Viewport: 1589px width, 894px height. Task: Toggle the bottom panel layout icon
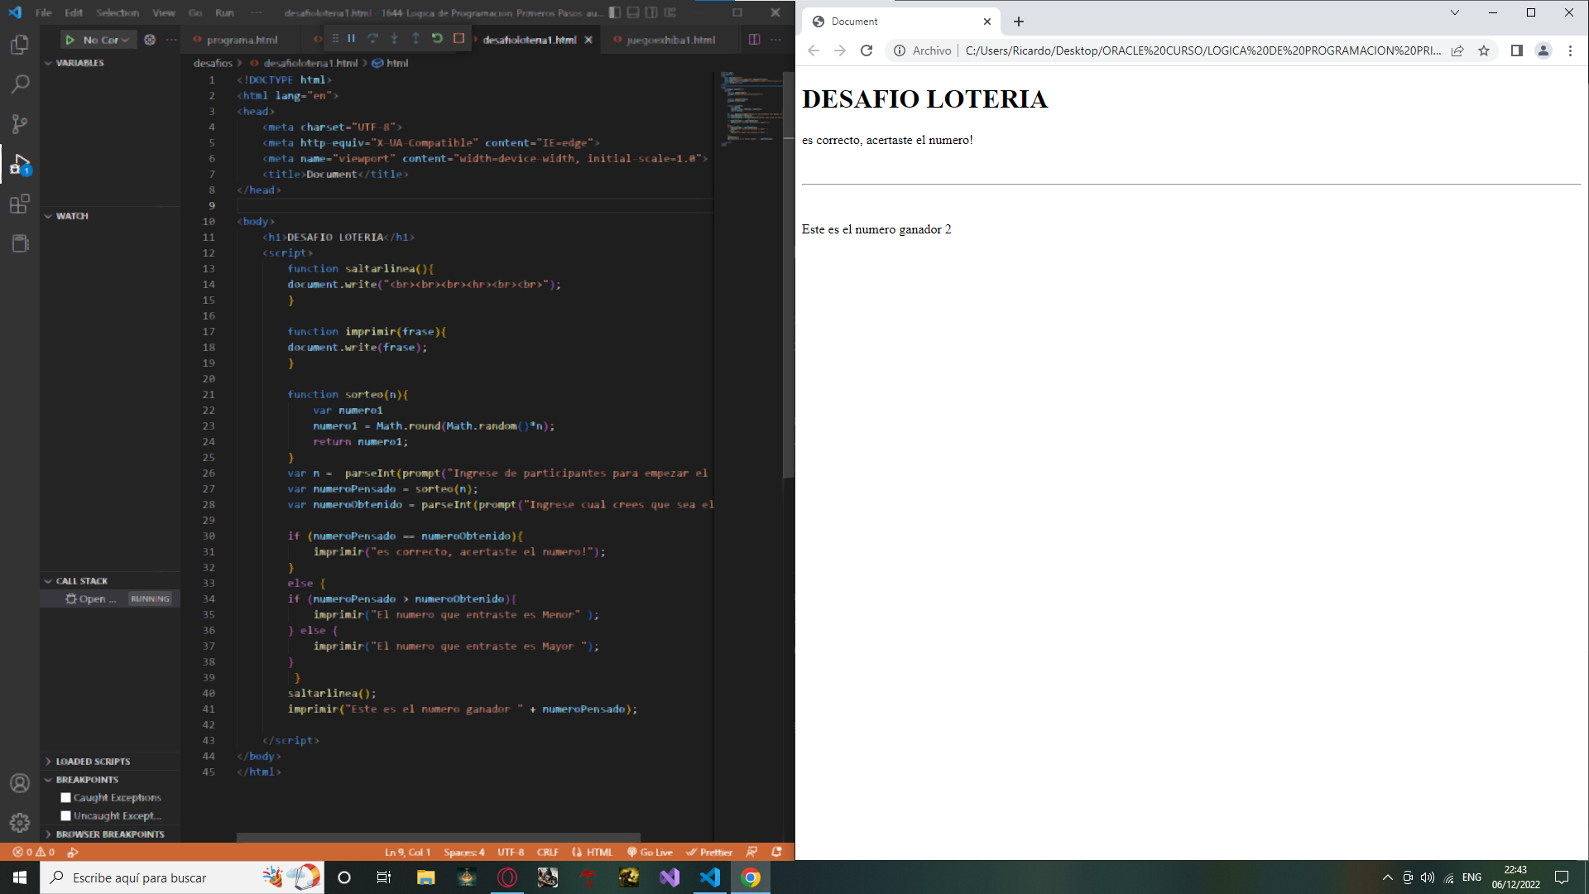click(x=633, y=12)
